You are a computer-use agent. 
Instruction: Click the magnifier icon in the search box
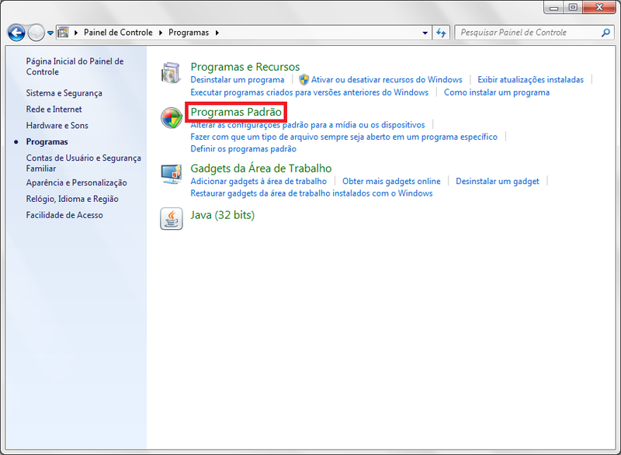point(606,33)
